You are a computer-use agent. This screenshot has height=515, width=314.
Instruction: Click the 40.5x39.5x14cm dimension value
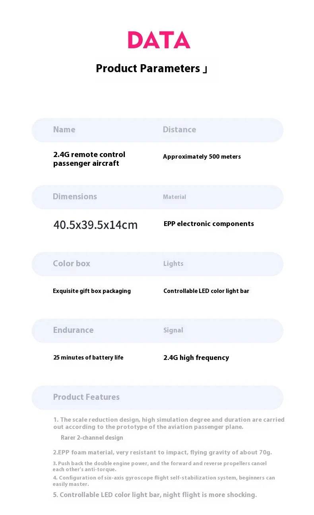coord(95,225)
